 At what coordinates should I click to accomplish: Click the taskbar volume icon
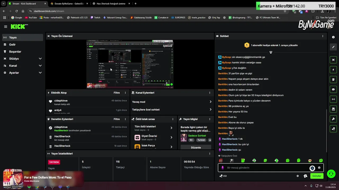coord(321,186)
